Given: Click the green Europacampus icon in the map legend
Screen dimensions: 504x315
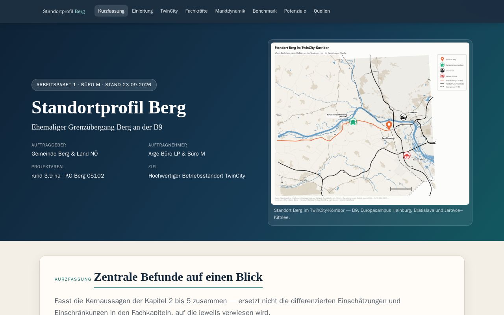Looking at the screenshot, I should pos(442,65).
